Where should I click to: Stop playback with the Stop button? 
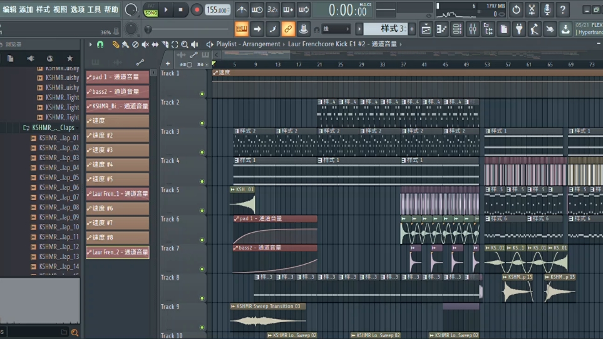click(181, 10)
